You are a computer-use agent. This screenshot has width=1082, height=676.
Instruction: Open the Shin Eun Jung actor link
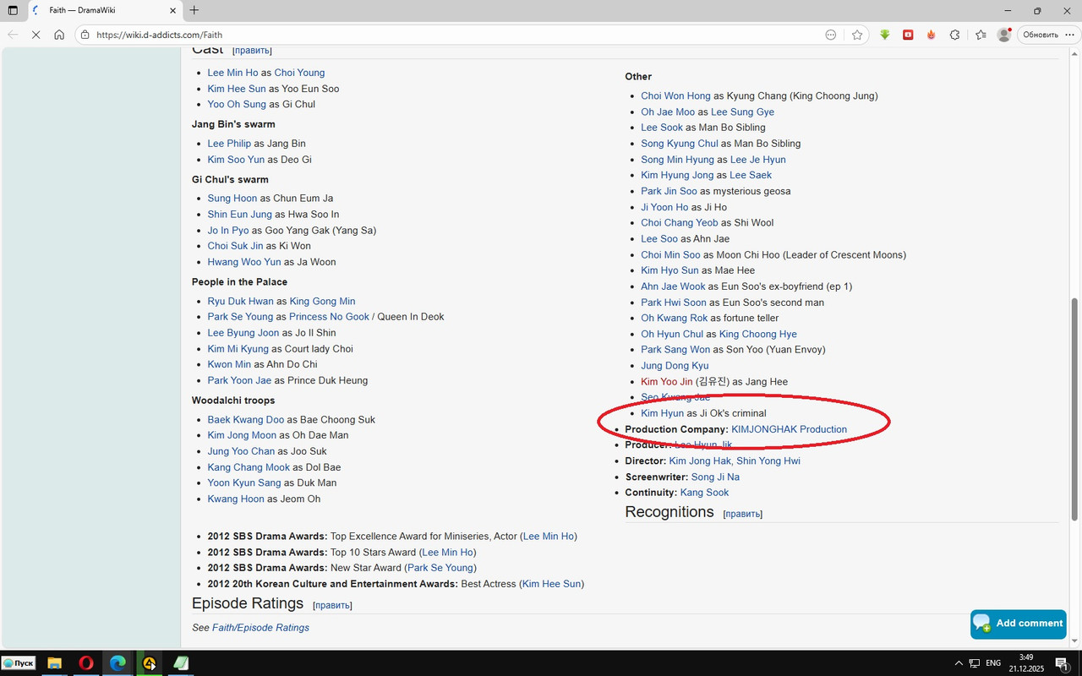coord(240,215)
